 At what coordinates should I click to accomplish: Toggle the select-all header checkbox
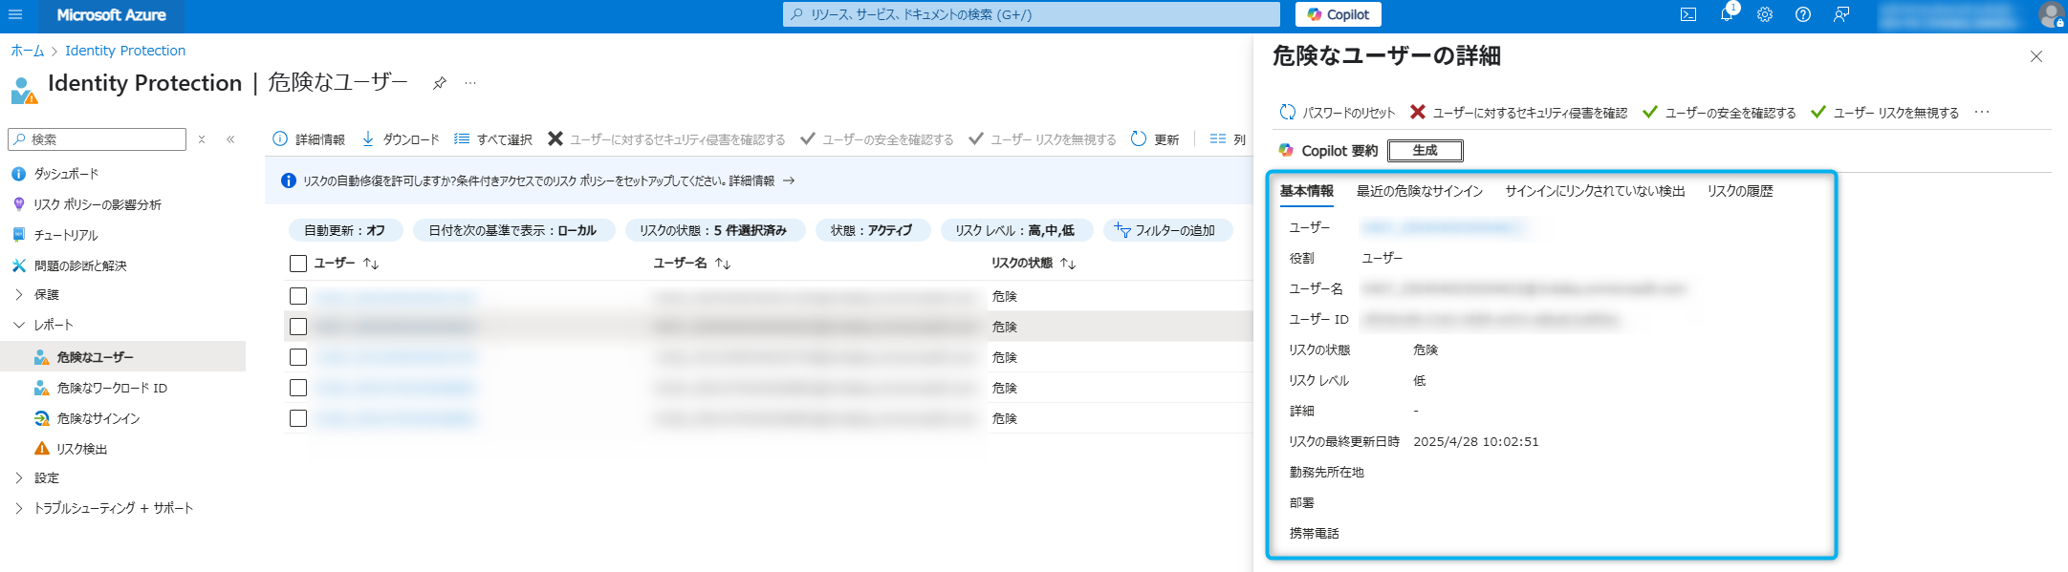pos(298,264)
